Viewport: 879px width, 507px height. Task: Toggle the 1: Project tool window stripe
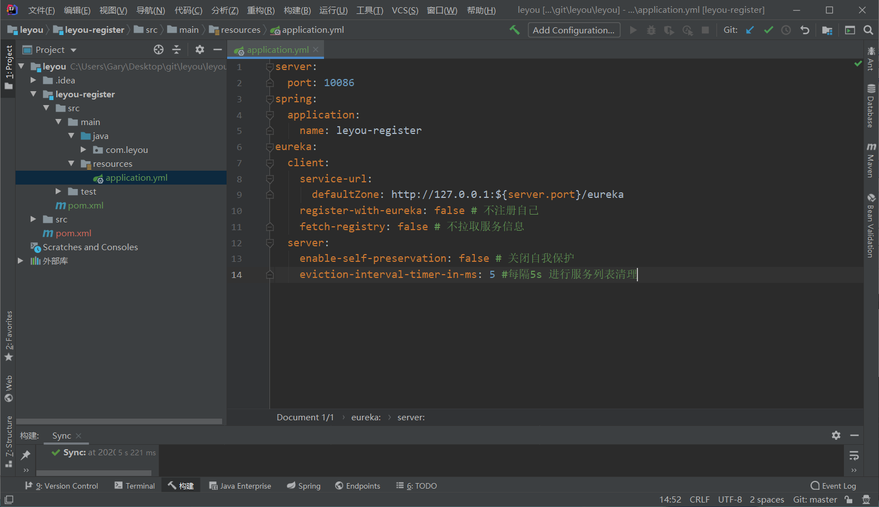8,67
